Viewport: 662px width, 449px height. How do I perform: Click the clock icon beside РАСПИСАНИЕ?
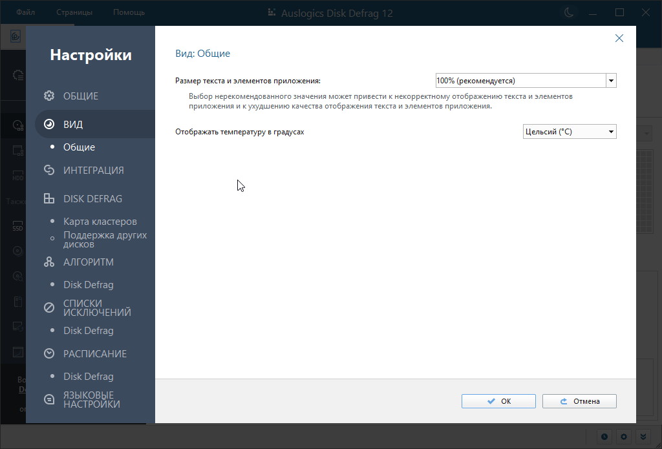click(49, 353)
